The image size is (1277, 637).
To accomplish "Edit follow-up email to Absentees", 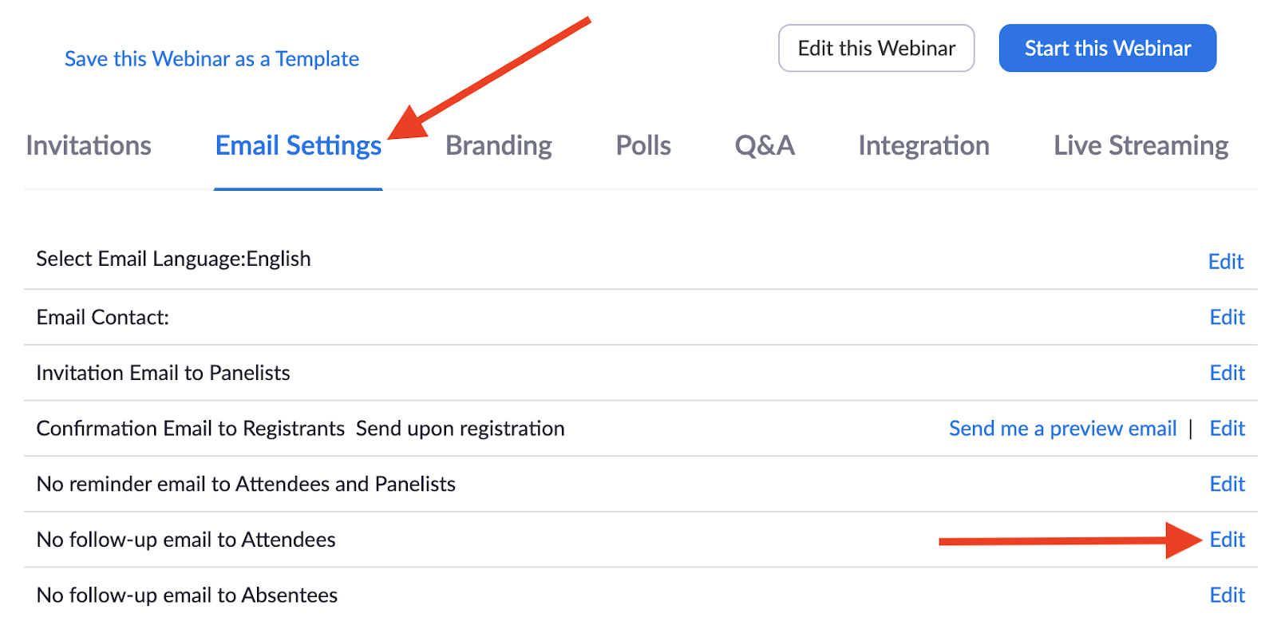I will pyautogui.click(x=1227, y=595).
